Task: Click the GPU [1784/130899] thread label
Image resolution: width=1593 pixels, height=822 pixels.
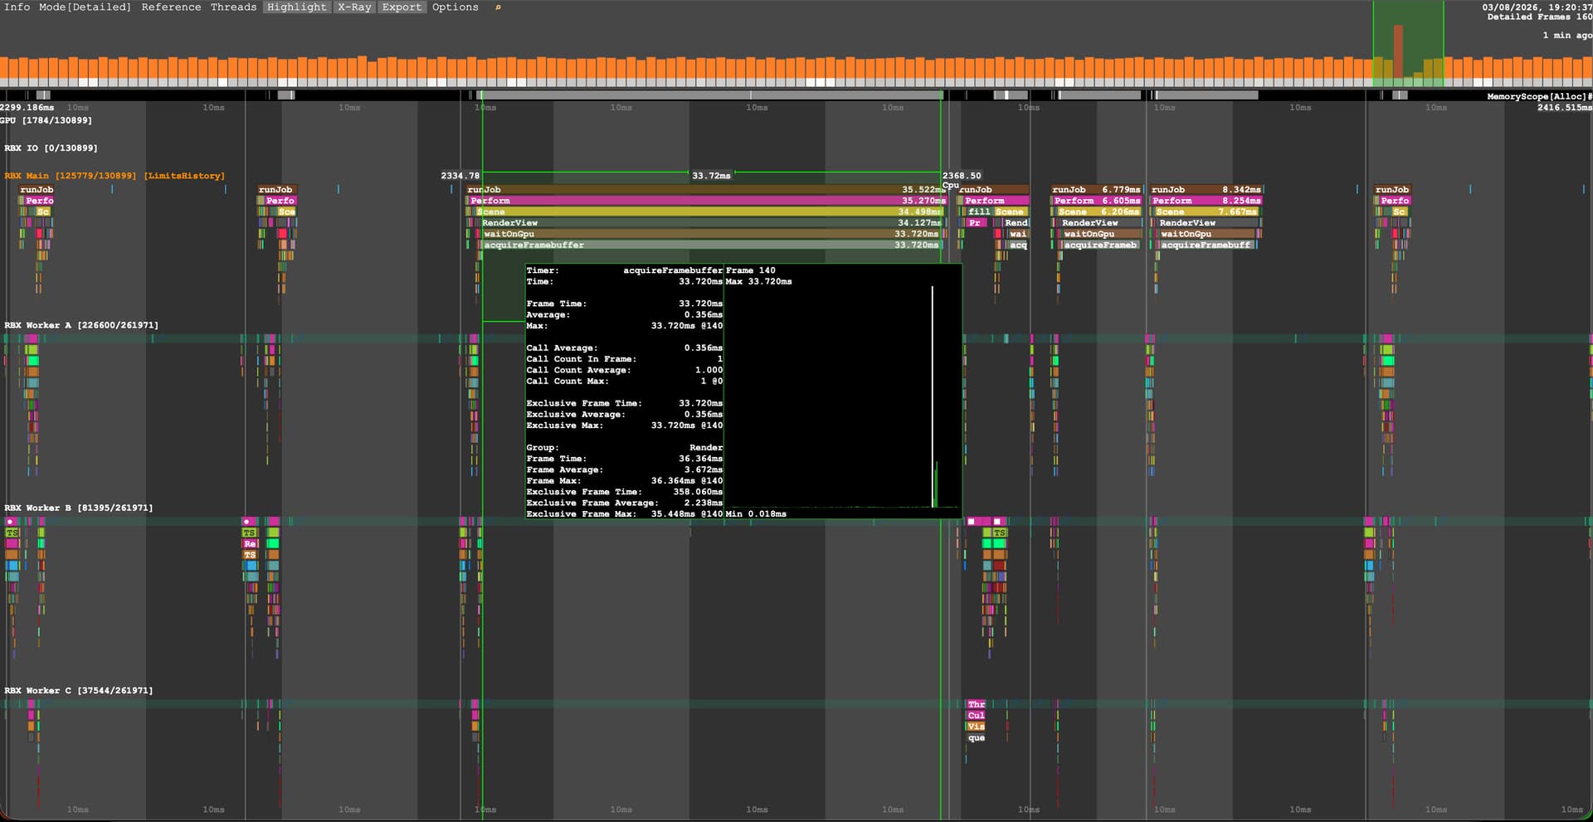Action: click(47, 120)
